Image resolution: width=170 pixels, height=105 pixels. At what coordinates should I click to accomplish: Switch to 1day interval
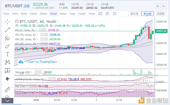click(x=72, y=14)
